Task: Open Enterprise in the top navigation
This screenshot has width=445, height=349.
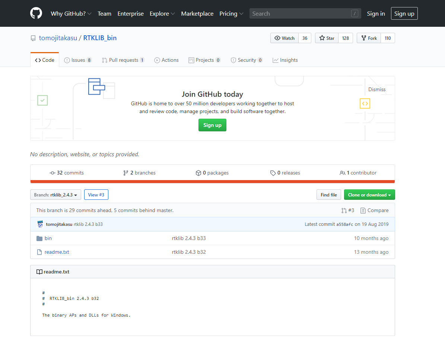Action: (x=131, y=14)
